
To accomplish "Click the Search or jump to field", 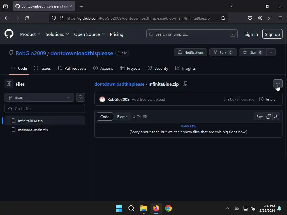I will click(x=192, y=34).
